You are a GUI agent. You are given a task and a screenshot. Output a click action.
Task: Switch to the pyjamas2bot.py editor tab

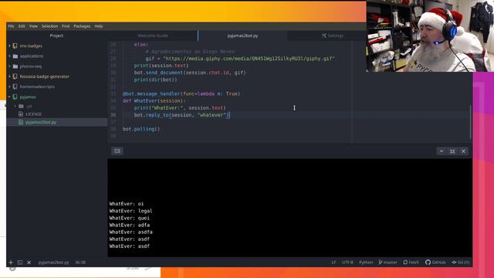pos(242,36)
